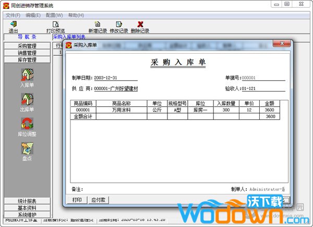Select the 入库数量 column header
This screenshot has height=227, width=313.
pyautogui.click(x=226, y=103)
